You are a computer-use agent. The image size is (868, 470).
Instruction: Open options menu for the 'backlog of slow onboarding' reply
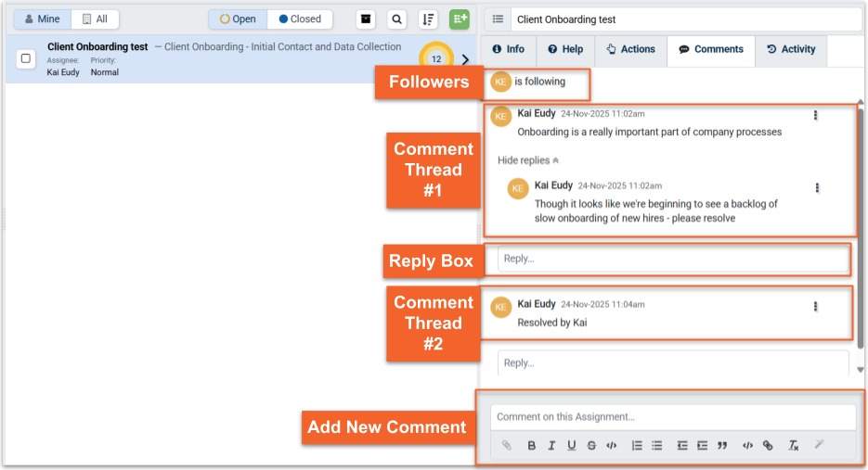coord(817,188)
